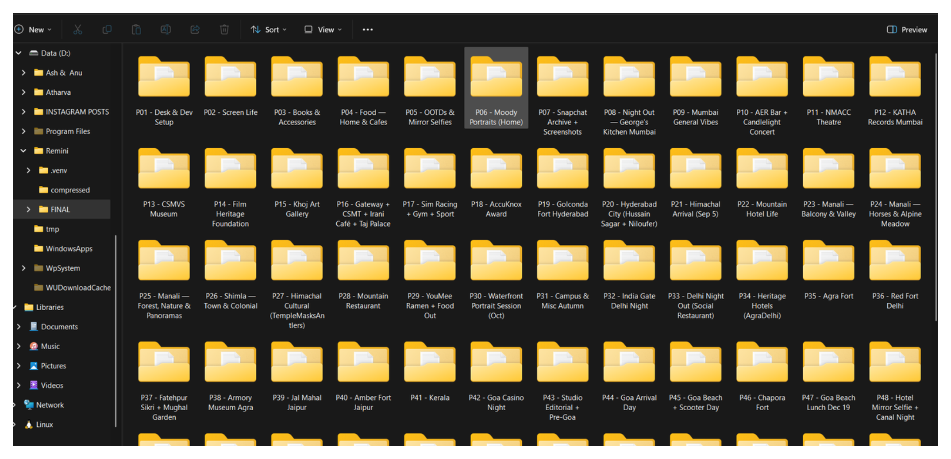Viewport: 951px width, 459px height.
Task: Click the file list vertical scrollbar
Action: pos(936,188)
